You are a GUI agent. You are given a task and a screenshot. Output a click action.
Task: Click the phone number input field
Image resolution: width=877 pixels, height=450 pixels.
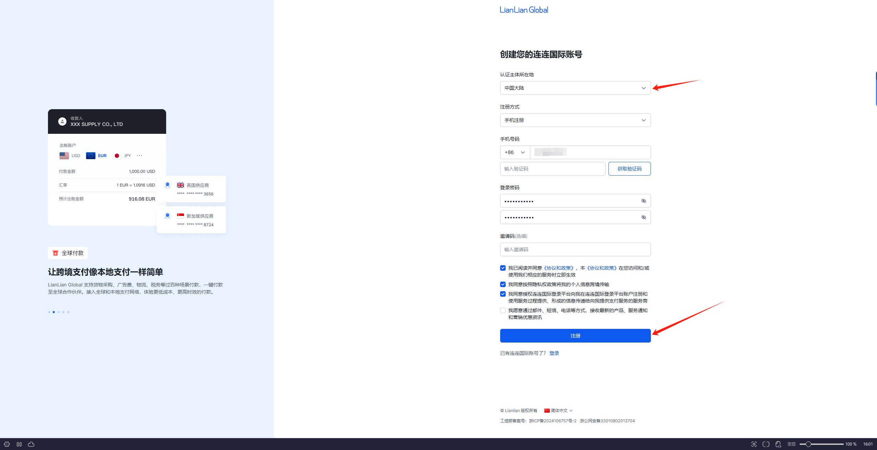(590, 152)
